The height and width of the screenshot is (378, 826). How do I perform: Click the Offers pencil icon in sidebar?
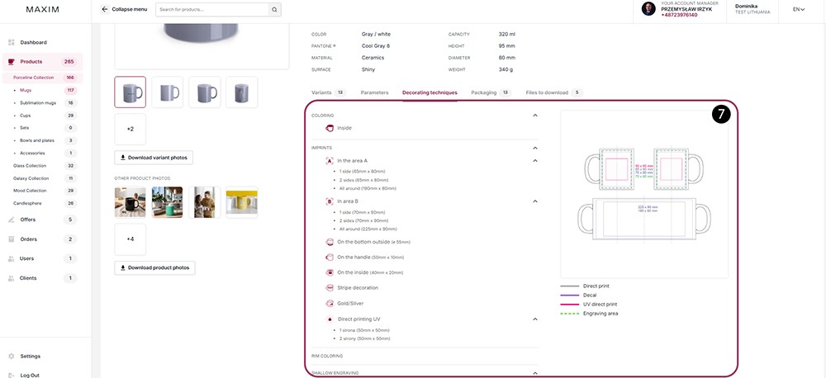[11, 220]
